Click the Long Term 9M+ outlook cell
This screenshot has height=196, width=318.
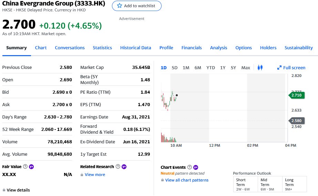click(x=295, y=184)
